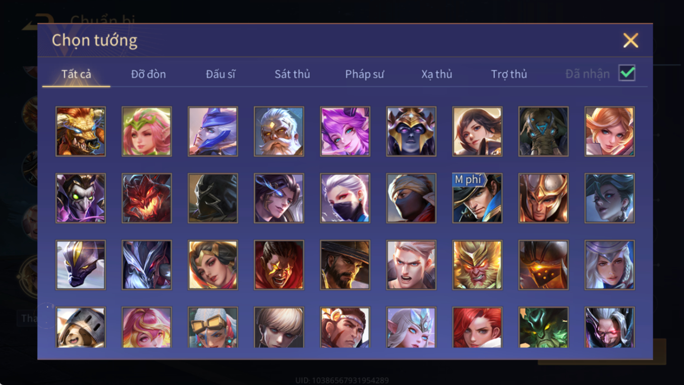Pick the golden Monkey King hero portrait

point(477,265)
